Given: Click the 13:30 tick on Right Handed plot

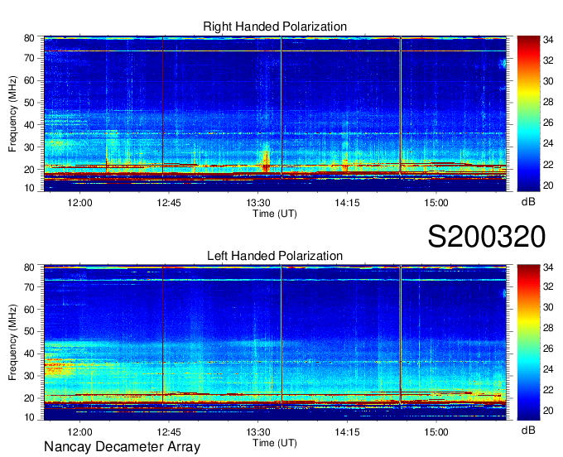Looking at the screenshot, I should point(257,203).
